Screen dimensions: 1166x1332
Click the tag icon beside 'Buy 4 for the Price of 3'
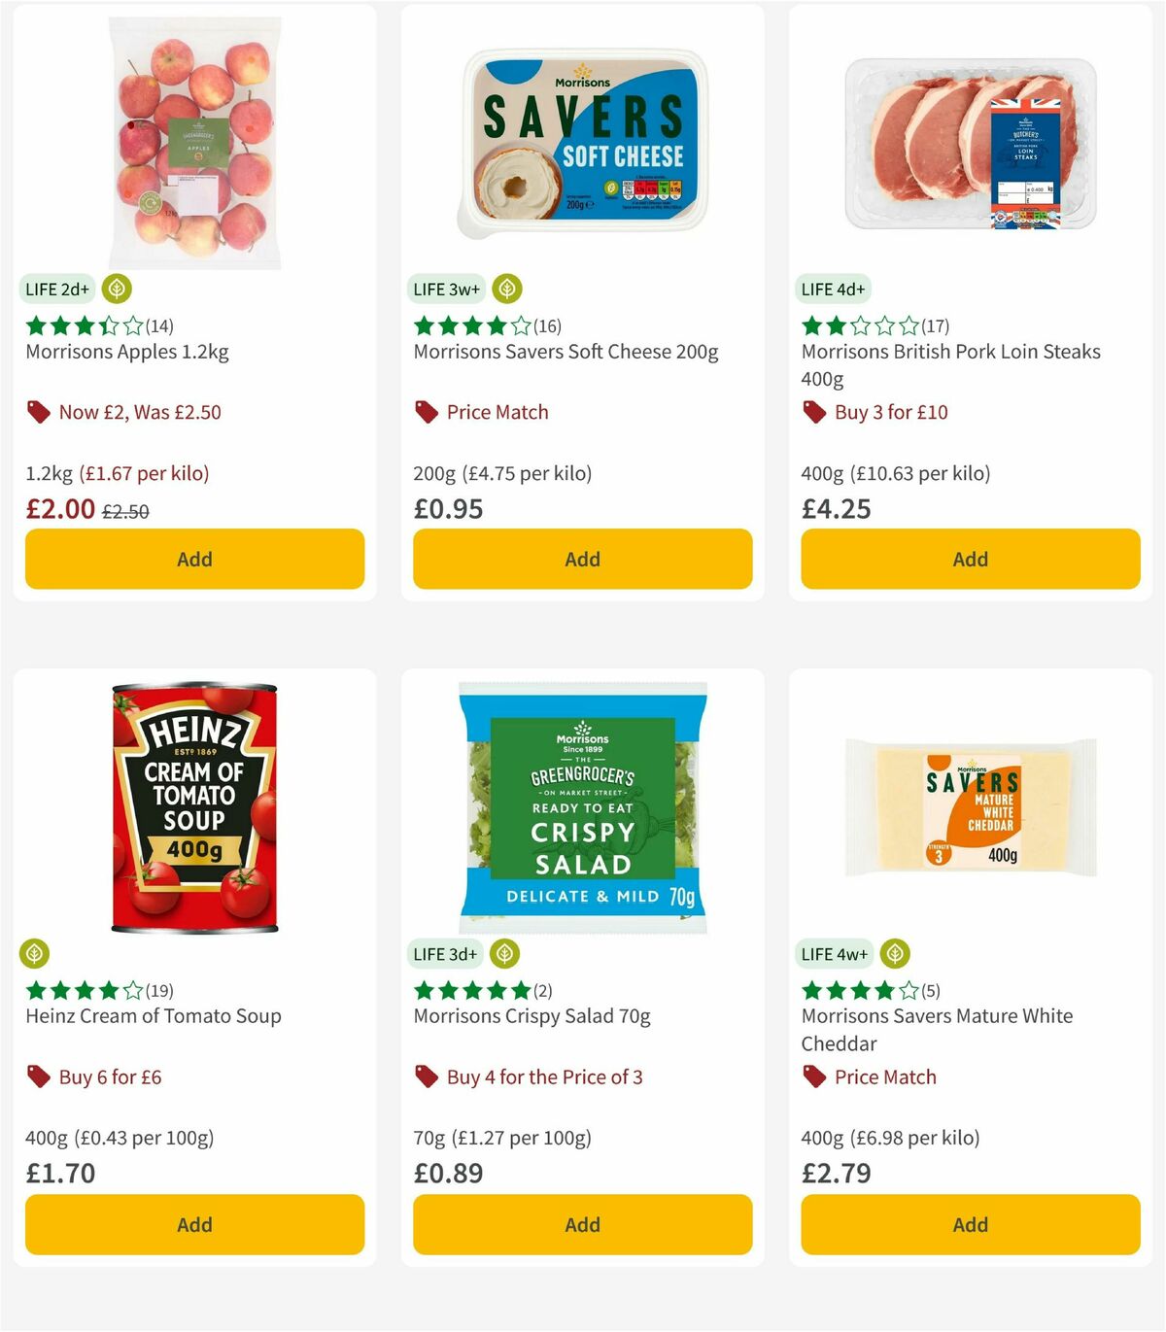(x=425, y=1076)
